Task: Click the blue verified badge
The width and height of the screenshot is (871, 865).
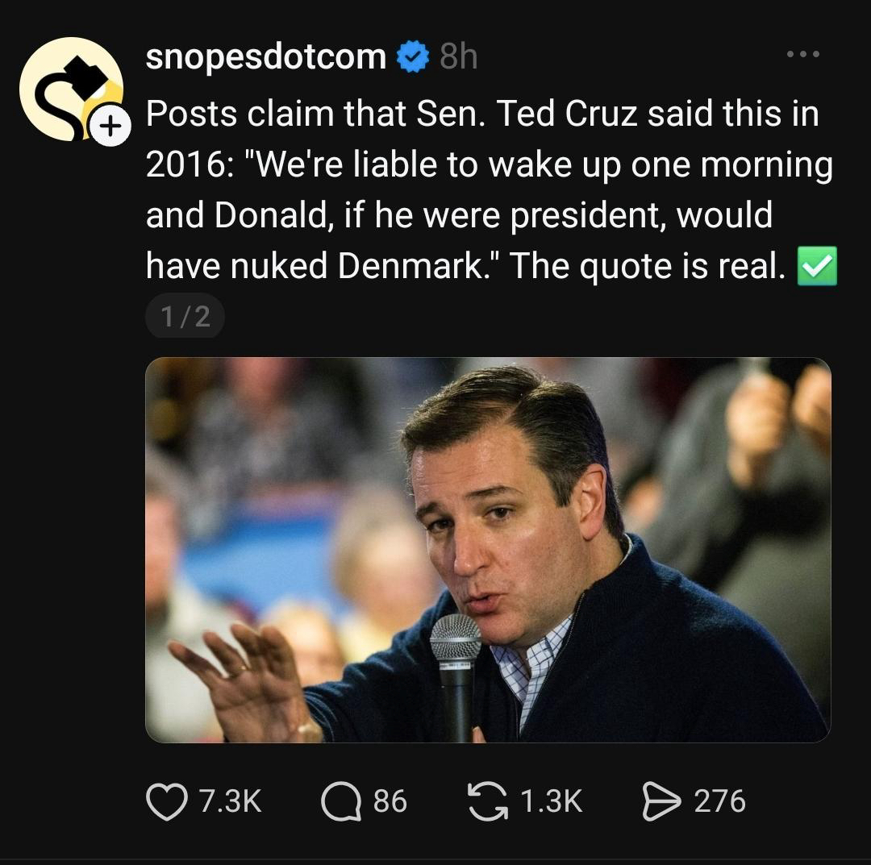Action: click(413, 57)
